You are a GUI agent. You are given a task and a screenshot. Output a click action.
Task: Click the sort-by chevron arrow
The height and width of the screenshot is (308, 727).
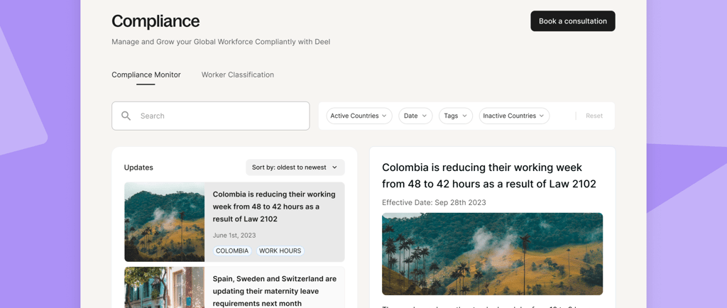point(334,167)
